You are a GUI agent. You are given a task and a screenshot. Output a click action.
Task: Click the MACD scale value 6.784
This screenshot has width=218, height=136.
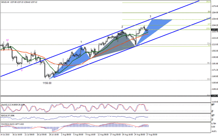214,124
